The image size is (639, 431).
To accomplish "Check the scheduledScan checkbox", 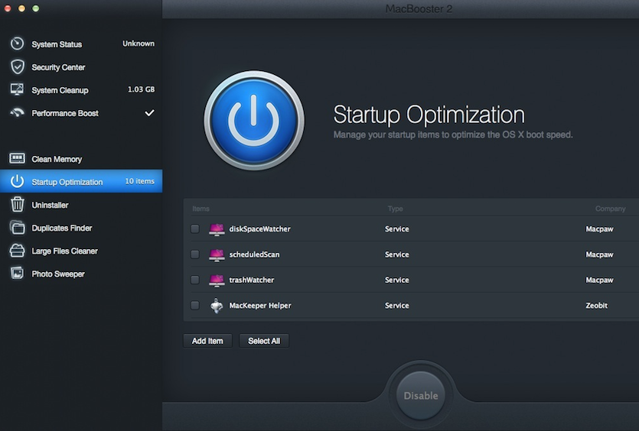I will (195, 254).
